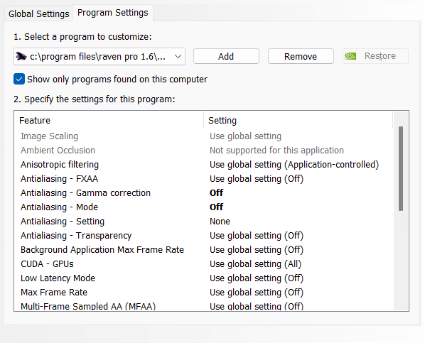Select the Antialiasing - FXAA feature

60,179
